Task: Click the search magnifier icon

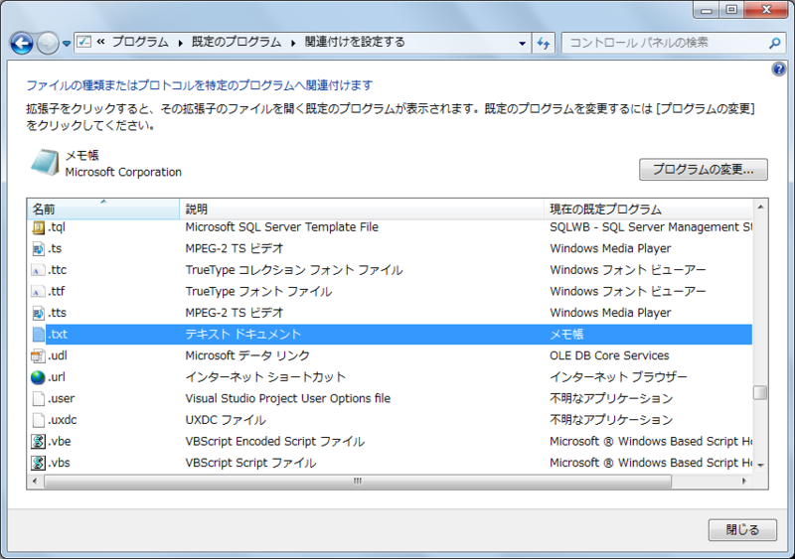Action: pos(775,43)
